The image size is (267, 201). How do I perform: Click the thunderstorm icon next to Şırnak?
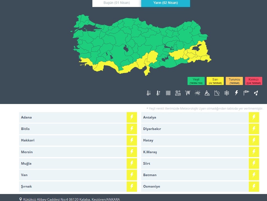point(132,186)
